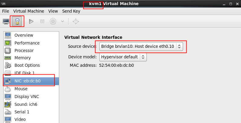Image resolution: width=241 pixels, height=123 pixels.
Task: Open shutdown options dropdown arrow
Action: (x=63, y=21)
